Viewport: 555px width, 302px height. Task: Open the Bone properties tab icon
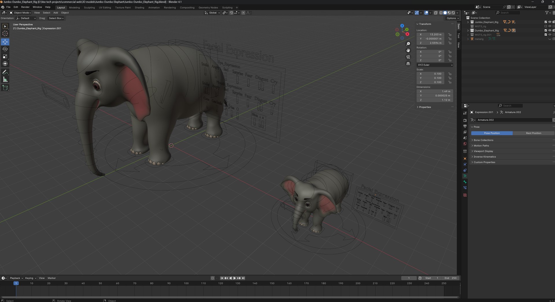(465, 182)
